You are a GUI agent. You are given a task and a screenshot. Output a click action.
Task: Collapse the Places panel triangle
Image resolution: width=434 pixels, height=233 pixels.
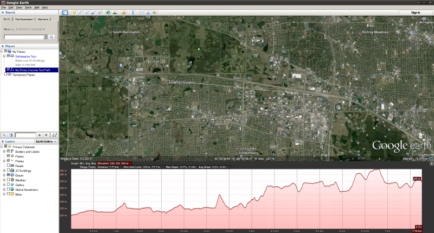[x=3, y=46]
